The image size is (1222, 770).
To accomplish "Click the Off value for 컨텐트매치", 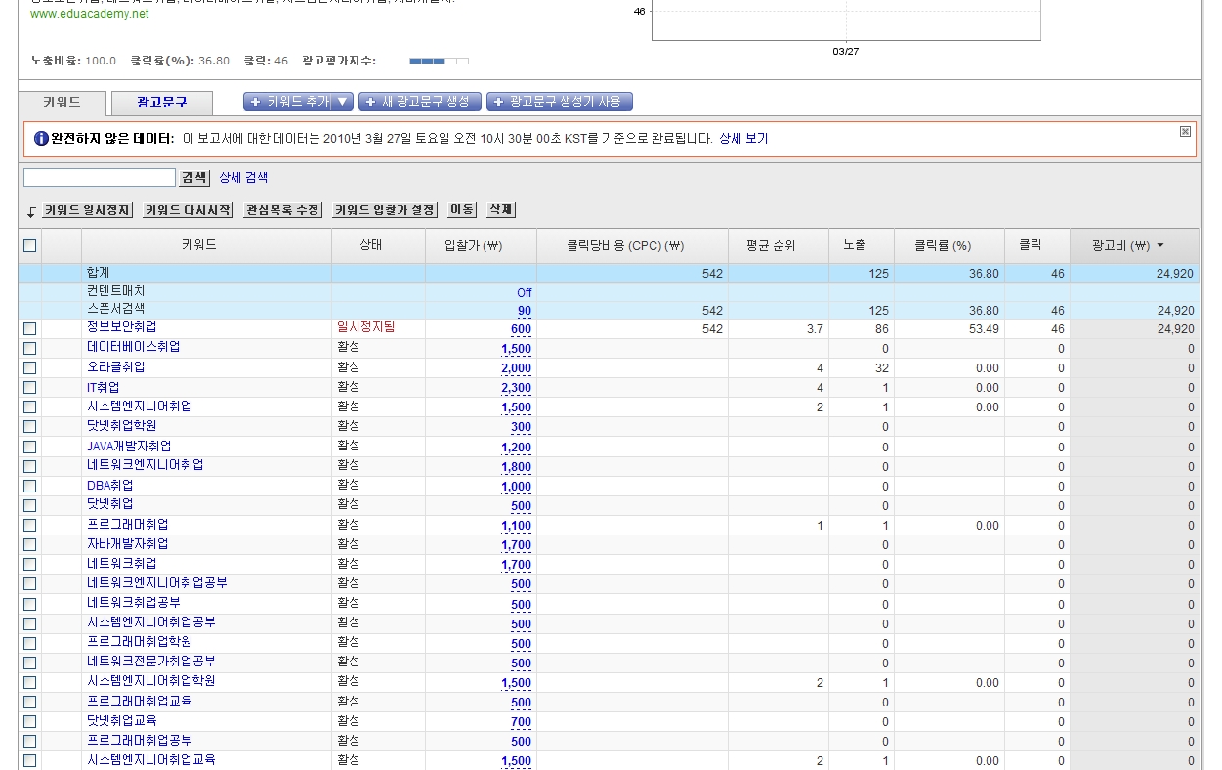I will coord(525,292).
